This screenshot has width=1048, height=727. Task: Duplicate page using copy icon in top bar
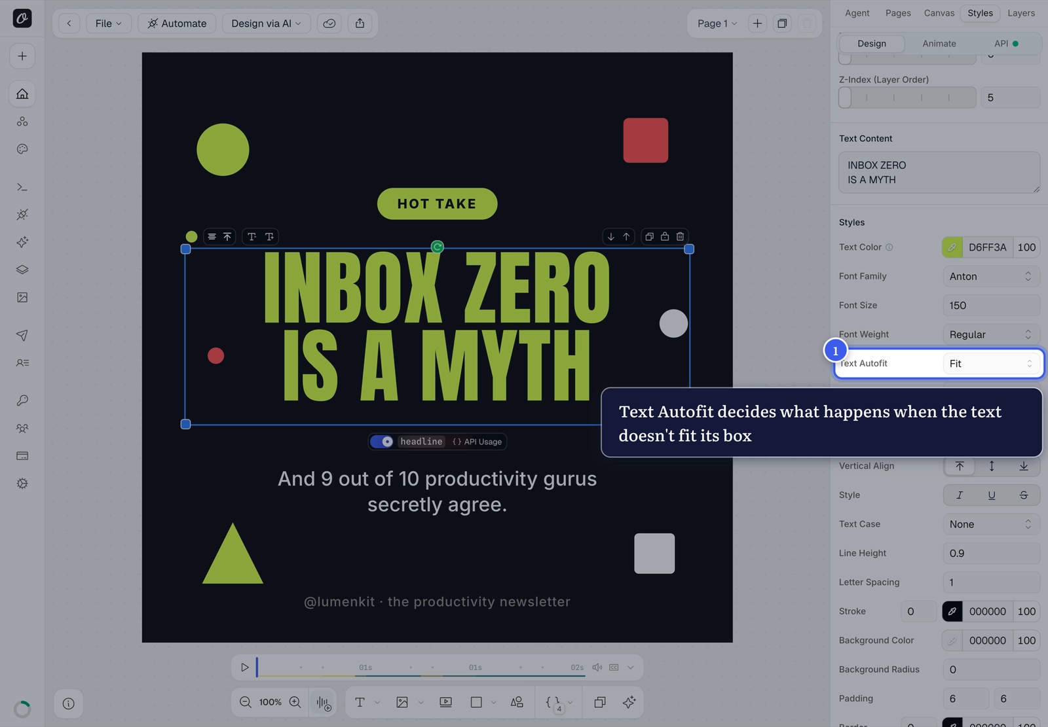782,24
